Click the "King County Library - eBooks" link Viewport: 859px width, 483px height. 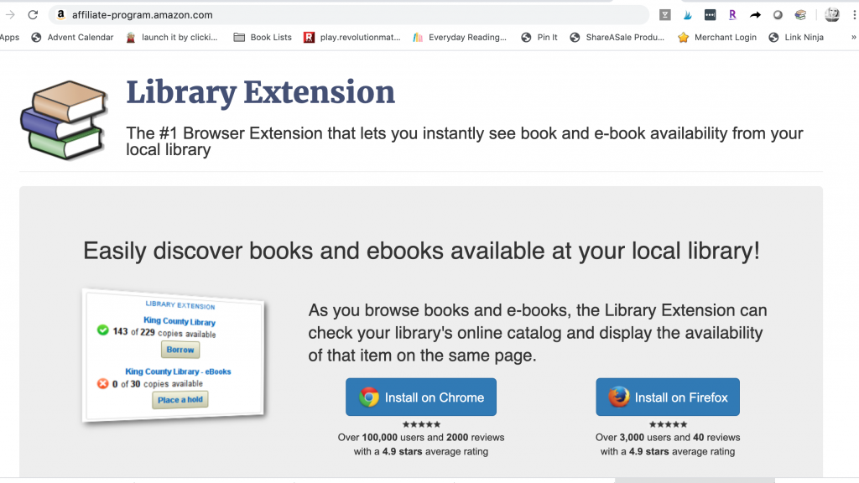178,371
